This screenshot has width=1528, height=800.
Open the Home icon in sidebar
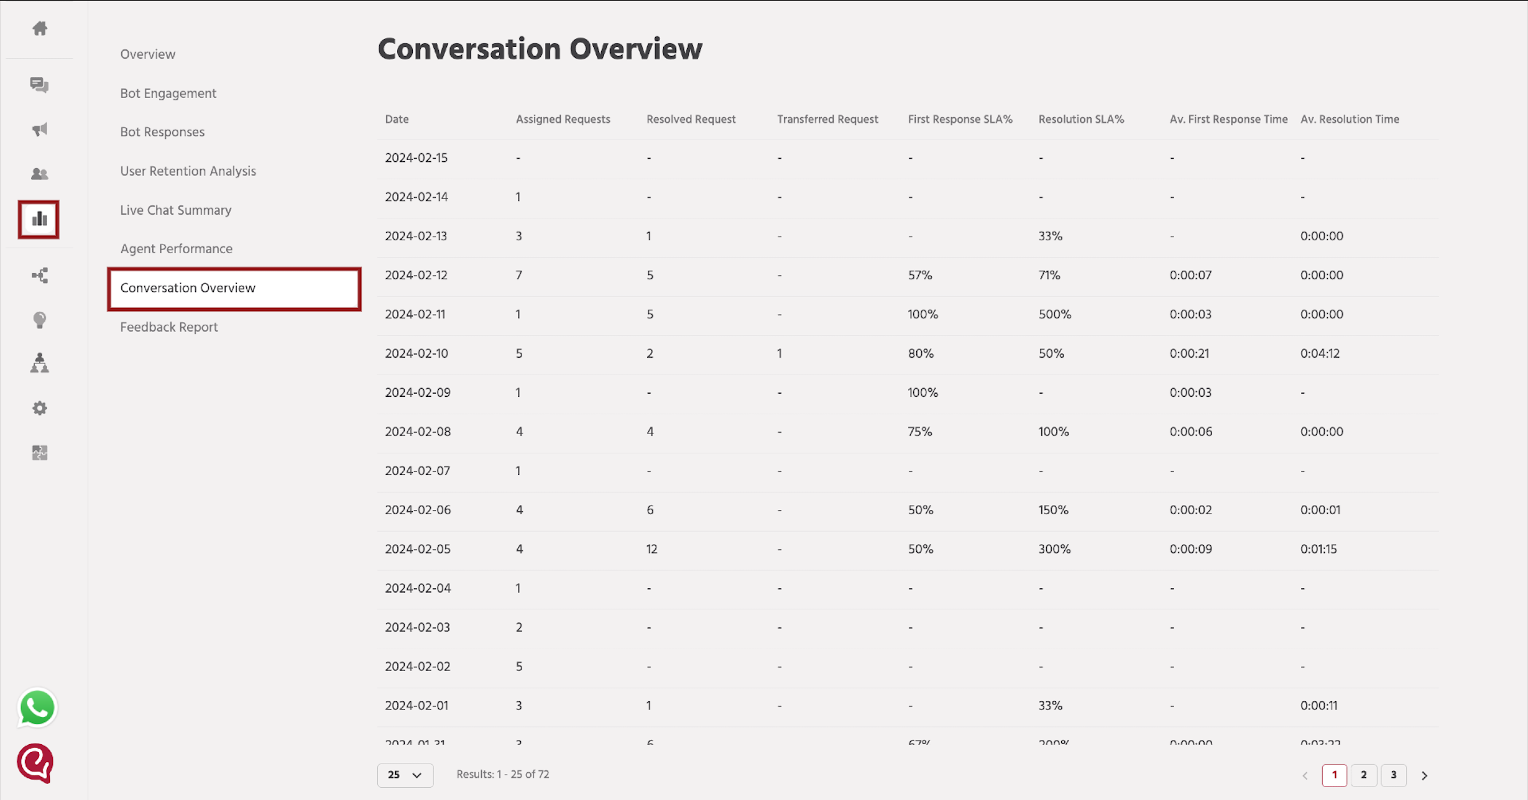pyautogui.click(x=40, y=28)
